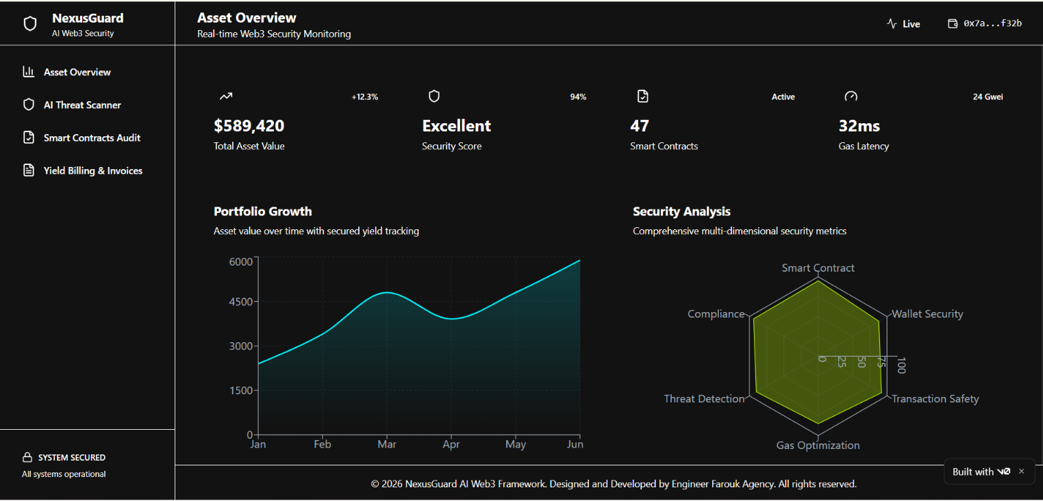Image resolution: width=1043 pixels, height=501 pixels.
Task: Click the shield icon beside AI Threat Scanner
Action: pyautogui.click(x=29, y=105)
